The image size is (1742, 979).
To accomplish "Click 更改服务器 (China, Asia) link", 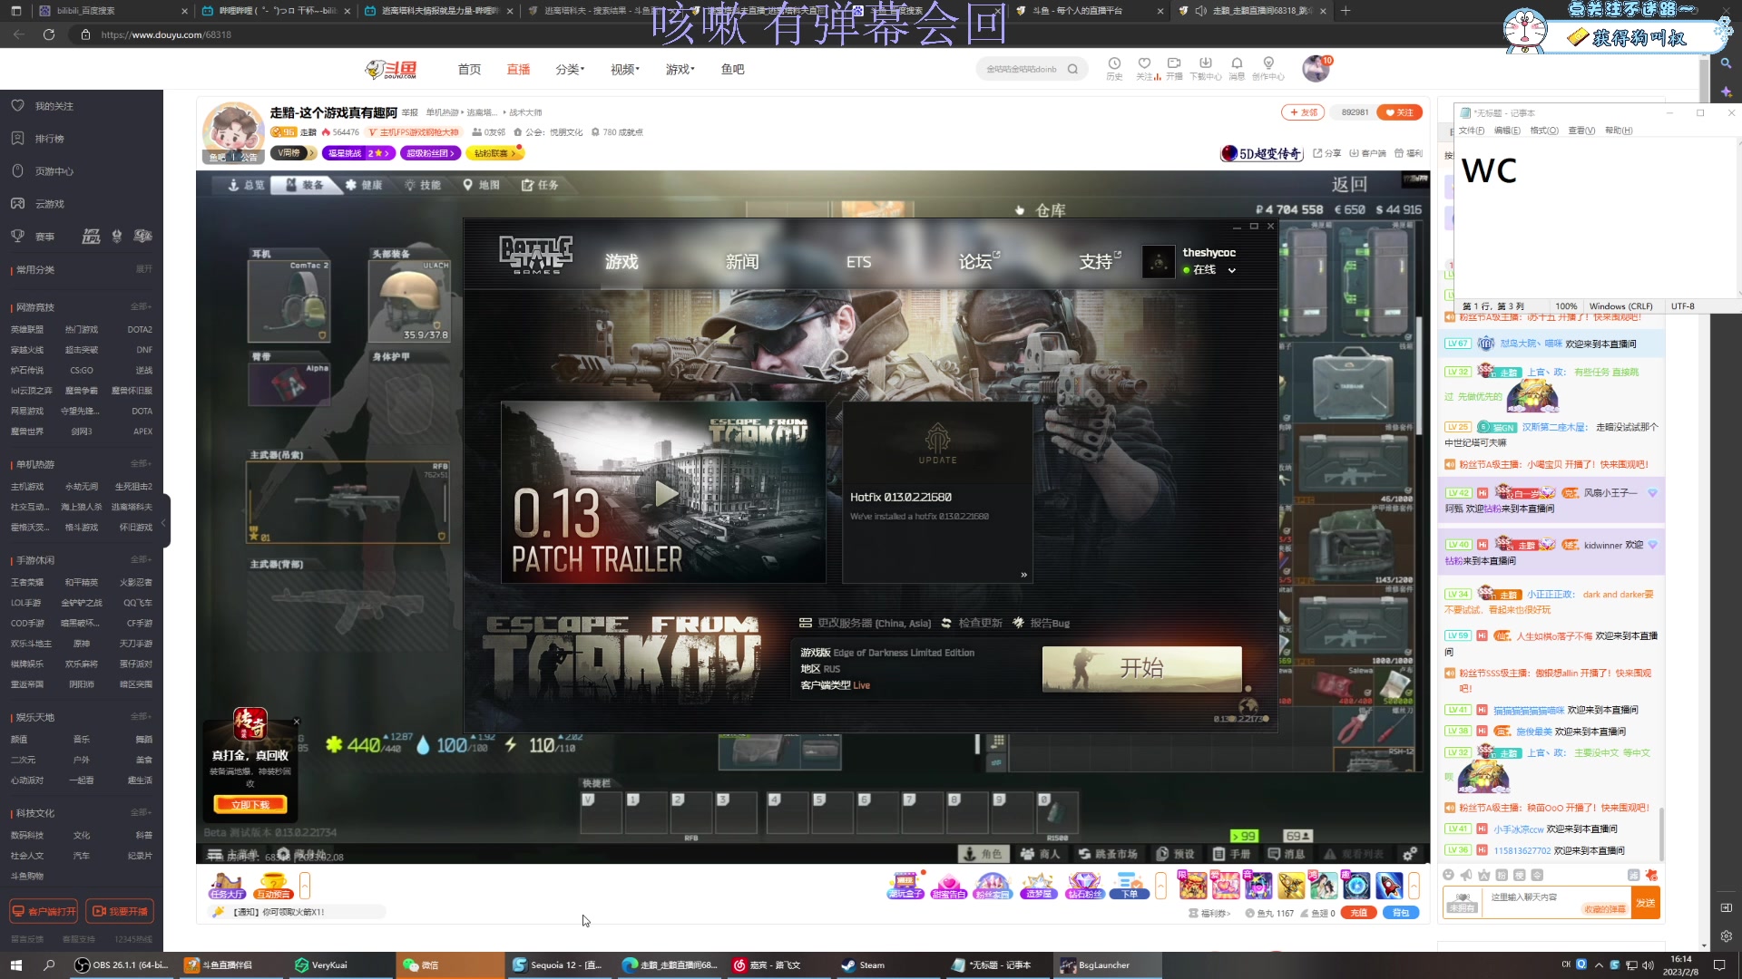I will (865, 623).
